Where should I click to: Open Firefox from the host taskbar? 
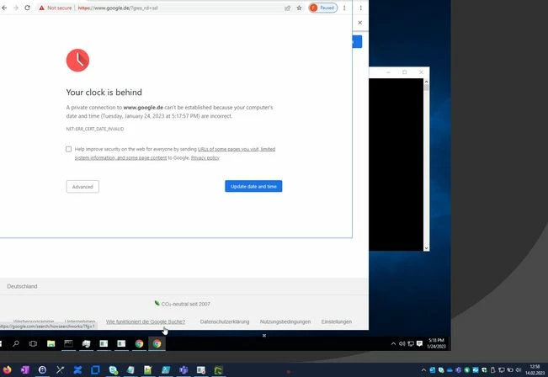click(7, 369)
